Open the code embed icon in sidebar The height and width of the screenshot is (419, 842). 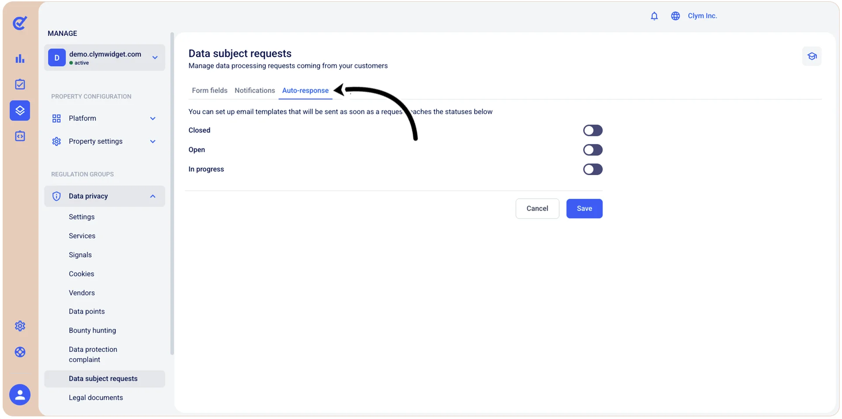[x=20, y=136]
